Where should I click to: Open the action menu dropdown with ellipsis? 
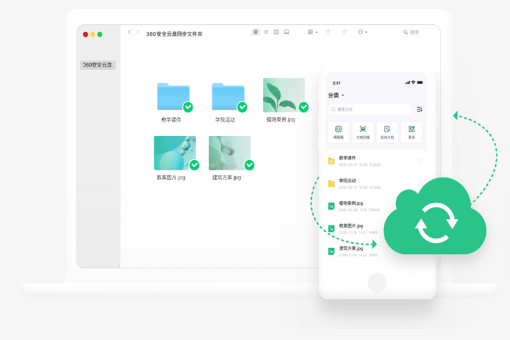click(363, 32)
